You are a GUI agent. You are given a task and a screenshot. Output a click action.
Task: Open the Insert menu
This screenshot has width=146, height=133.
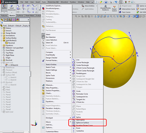pyautogui.click(x=38, y=2)
